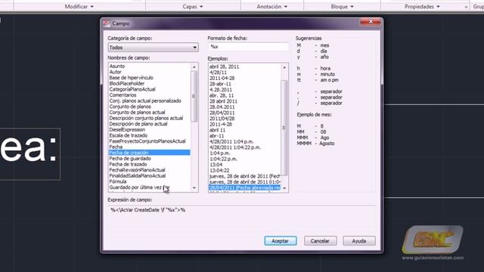Choose '28.04.2011' date example
This screenshot has height=272, width=484.
222,107
